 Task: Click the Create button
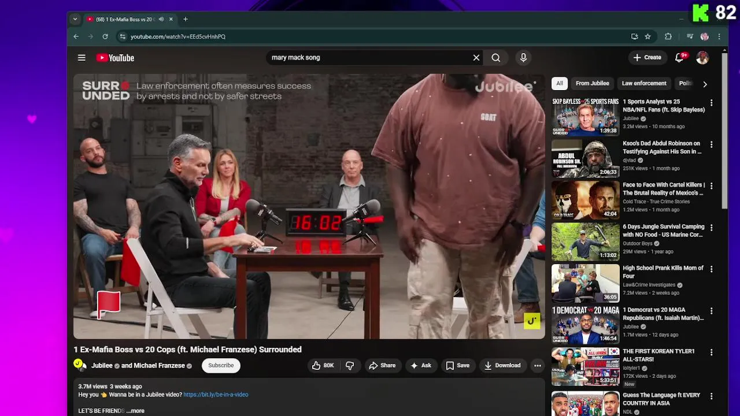(x=647, y=58)
